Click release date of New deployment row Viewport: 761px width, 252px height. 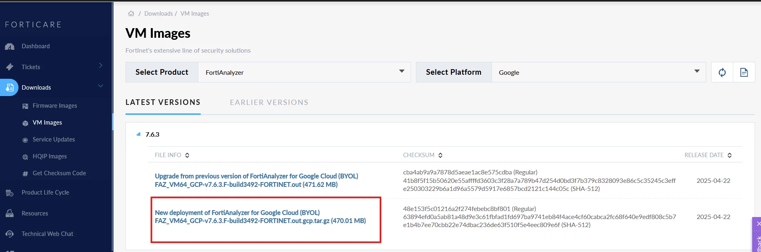714,217
